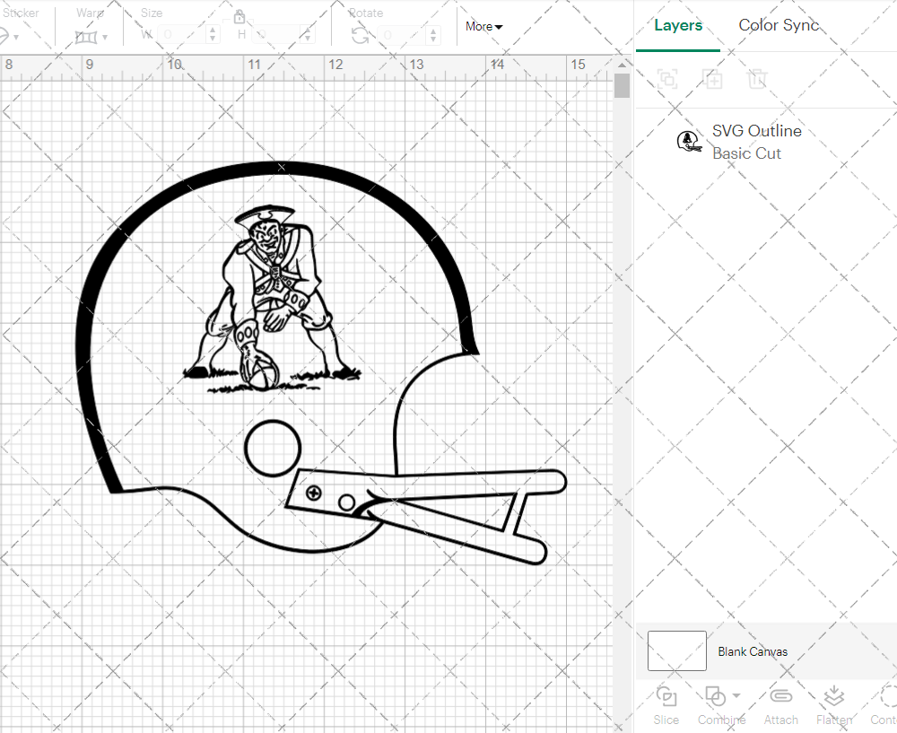This screenshot has width=897, height=733.
Task: Switch to the Color Sync tab
Action: click(779, 25)
